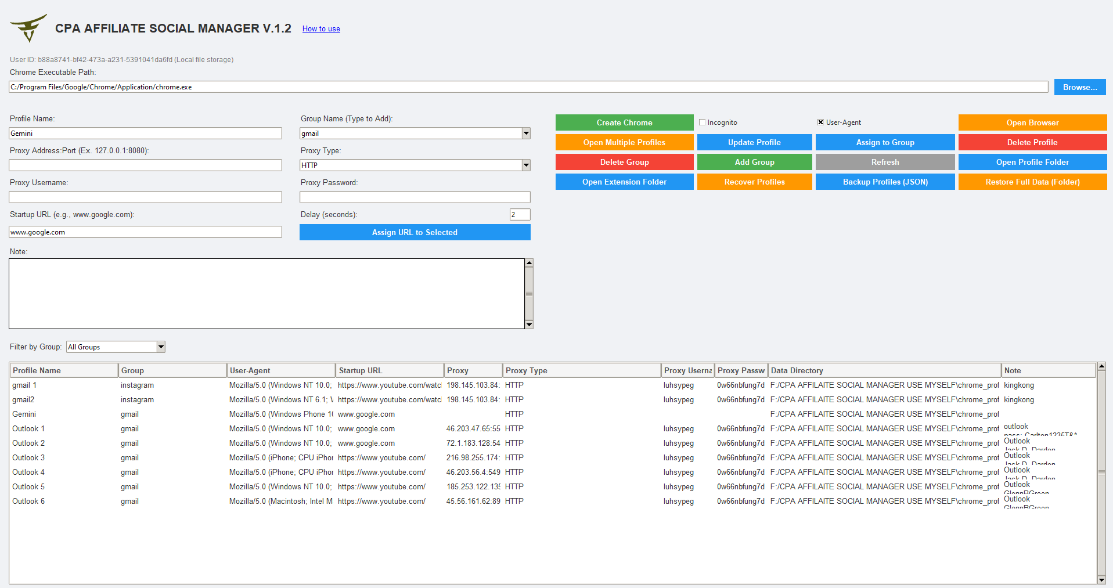Viewport: 1113px width, 588px height.
Task: Open the Filter by Group dropdown
Action: (161, 347)
